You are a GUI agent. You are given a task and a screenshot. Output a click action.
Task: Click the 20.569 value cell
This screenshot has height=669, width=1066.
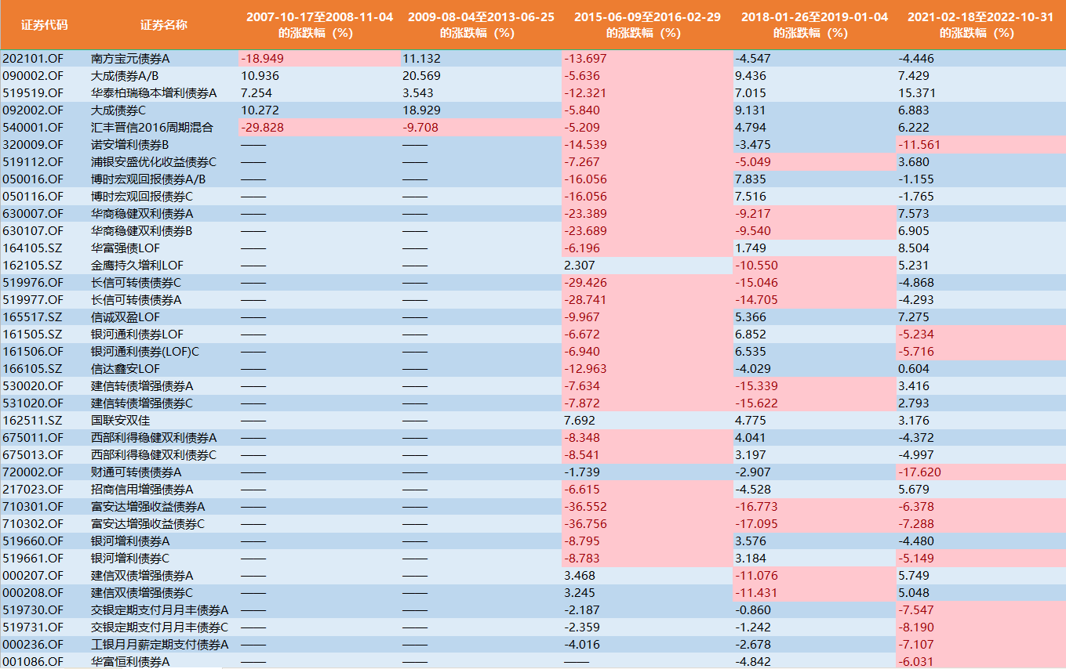[421, 76]
